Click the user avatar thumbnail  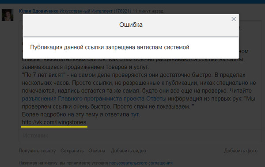[8, 15]
